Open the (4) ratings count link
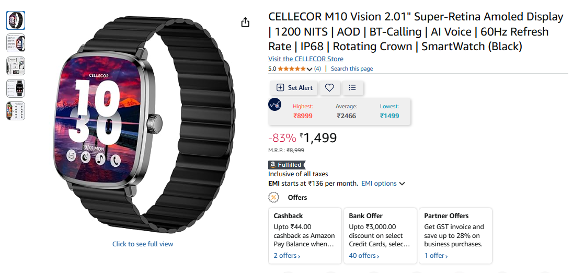573x273 pixels. 317,69
